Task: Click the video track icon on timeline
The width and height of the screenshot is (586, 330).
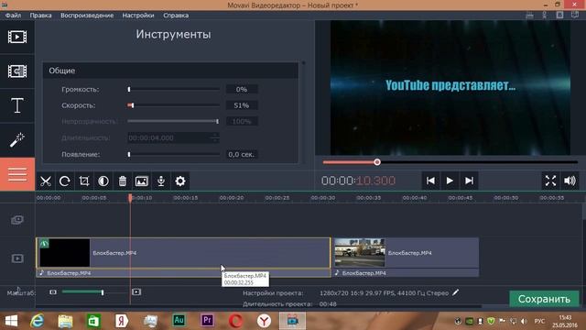Action: coord(17,258)
